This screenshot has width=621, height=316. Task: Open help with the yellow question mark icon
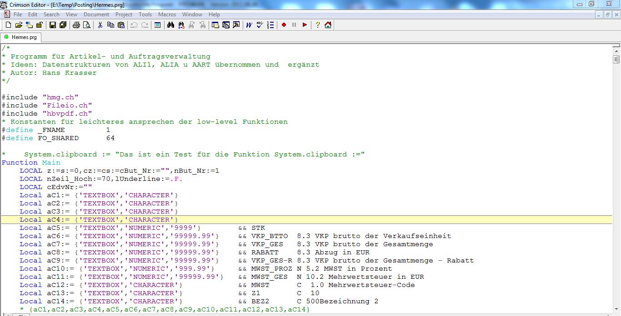coord(317,25)
